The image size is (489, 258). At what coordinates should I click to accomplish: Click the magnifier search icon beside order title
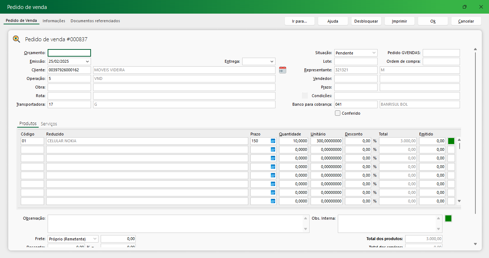(x=16, y=39)
